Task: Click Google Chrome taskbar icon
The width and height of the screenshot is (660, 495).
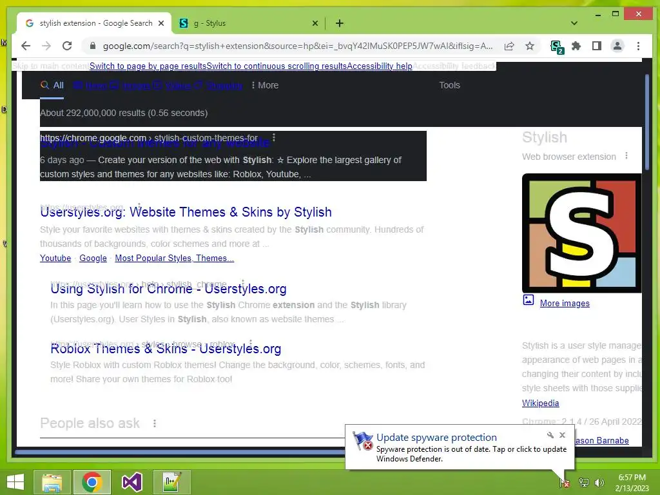Action: pos(92,482)
